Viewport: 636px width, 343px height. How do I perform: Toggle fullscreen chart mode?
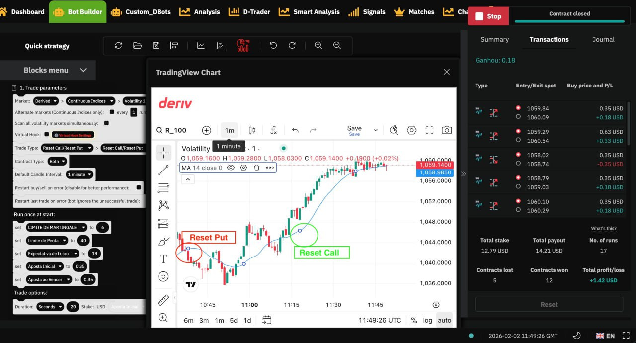tap(429, 130)
